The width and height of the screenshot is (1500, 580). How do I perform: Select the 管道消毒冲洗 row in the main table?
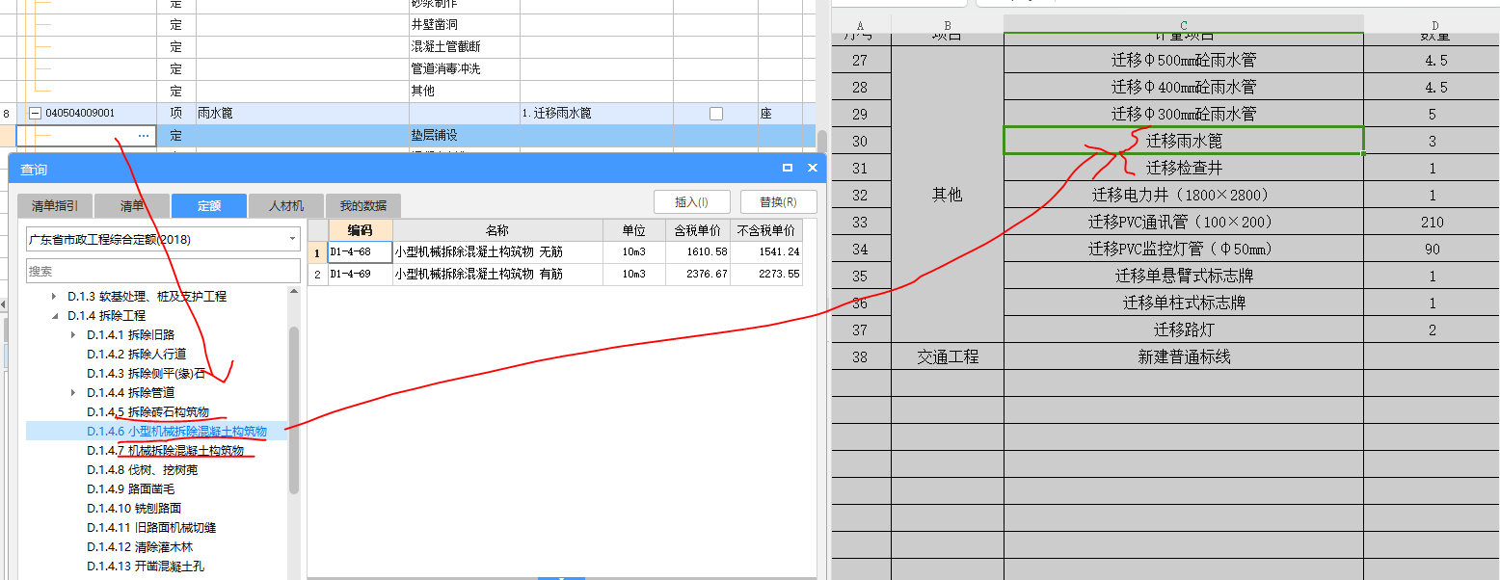coord(408,69)
